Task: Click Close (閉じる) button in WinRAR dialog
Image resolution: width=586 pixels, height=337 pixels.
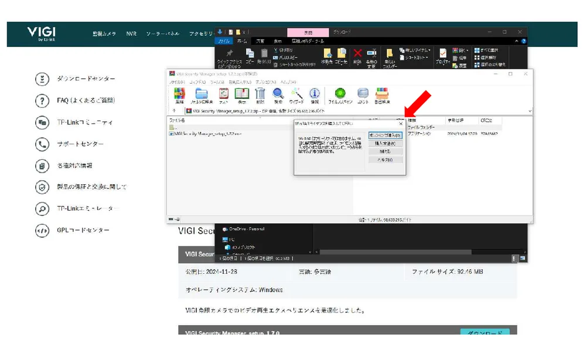Action: (386, 152)
